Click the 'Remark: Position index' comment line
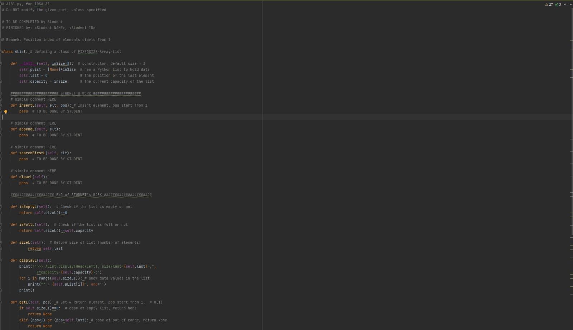The width and height of the screenshot is (573, 330). pyautogui.click(x=56, y=40)
